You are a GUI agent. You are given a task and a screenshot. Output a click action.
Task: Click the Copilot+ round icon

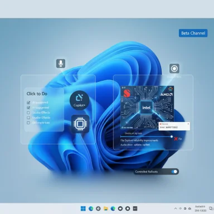79,100
